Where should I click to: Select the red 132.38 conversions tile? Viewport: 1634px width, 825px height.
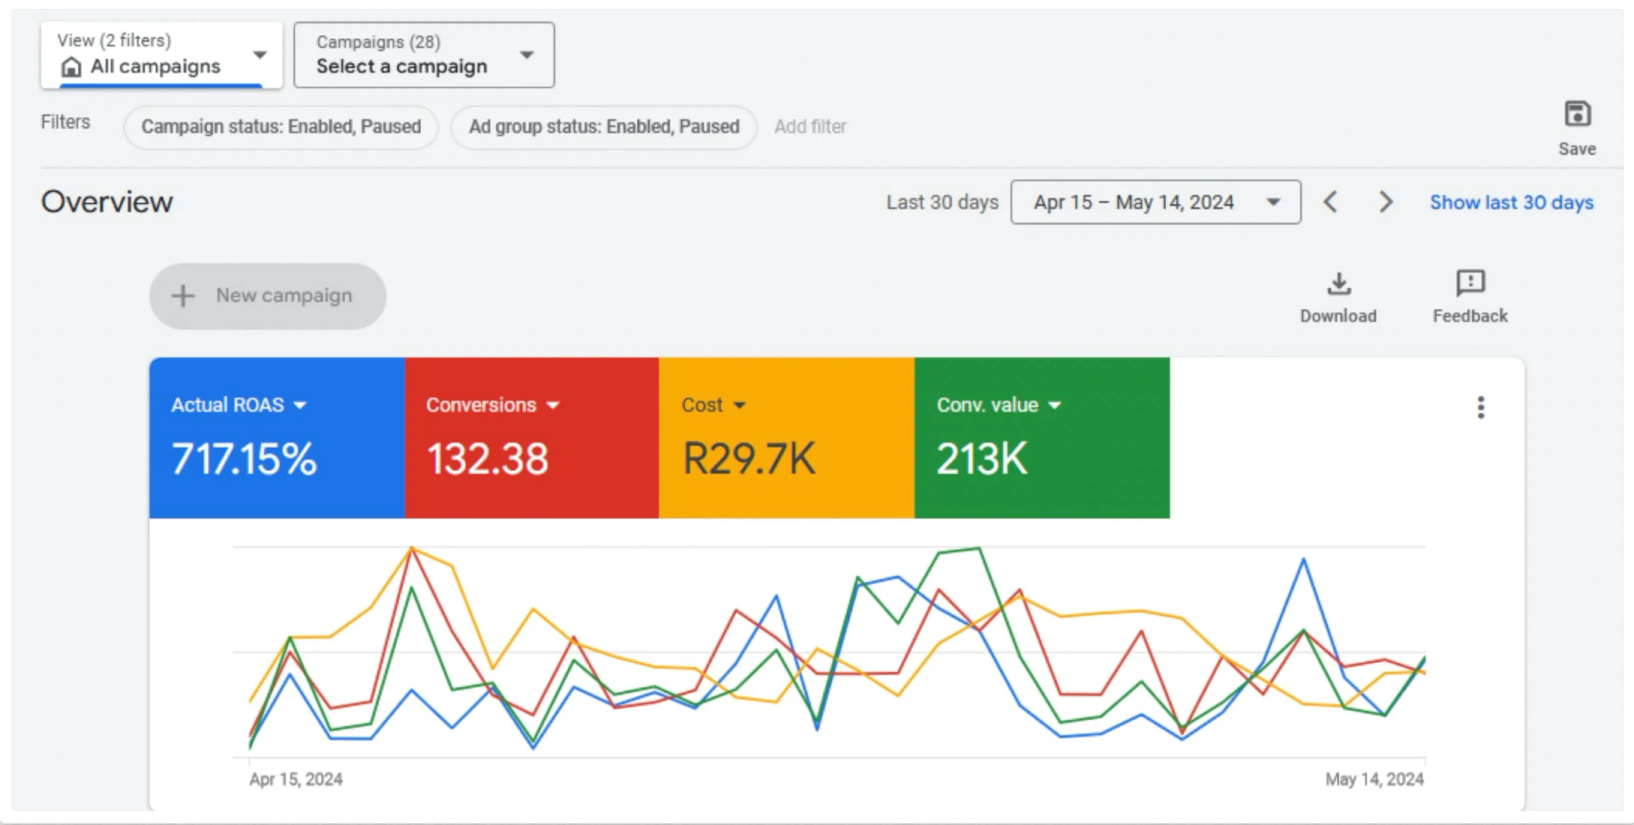click(532, 438)
